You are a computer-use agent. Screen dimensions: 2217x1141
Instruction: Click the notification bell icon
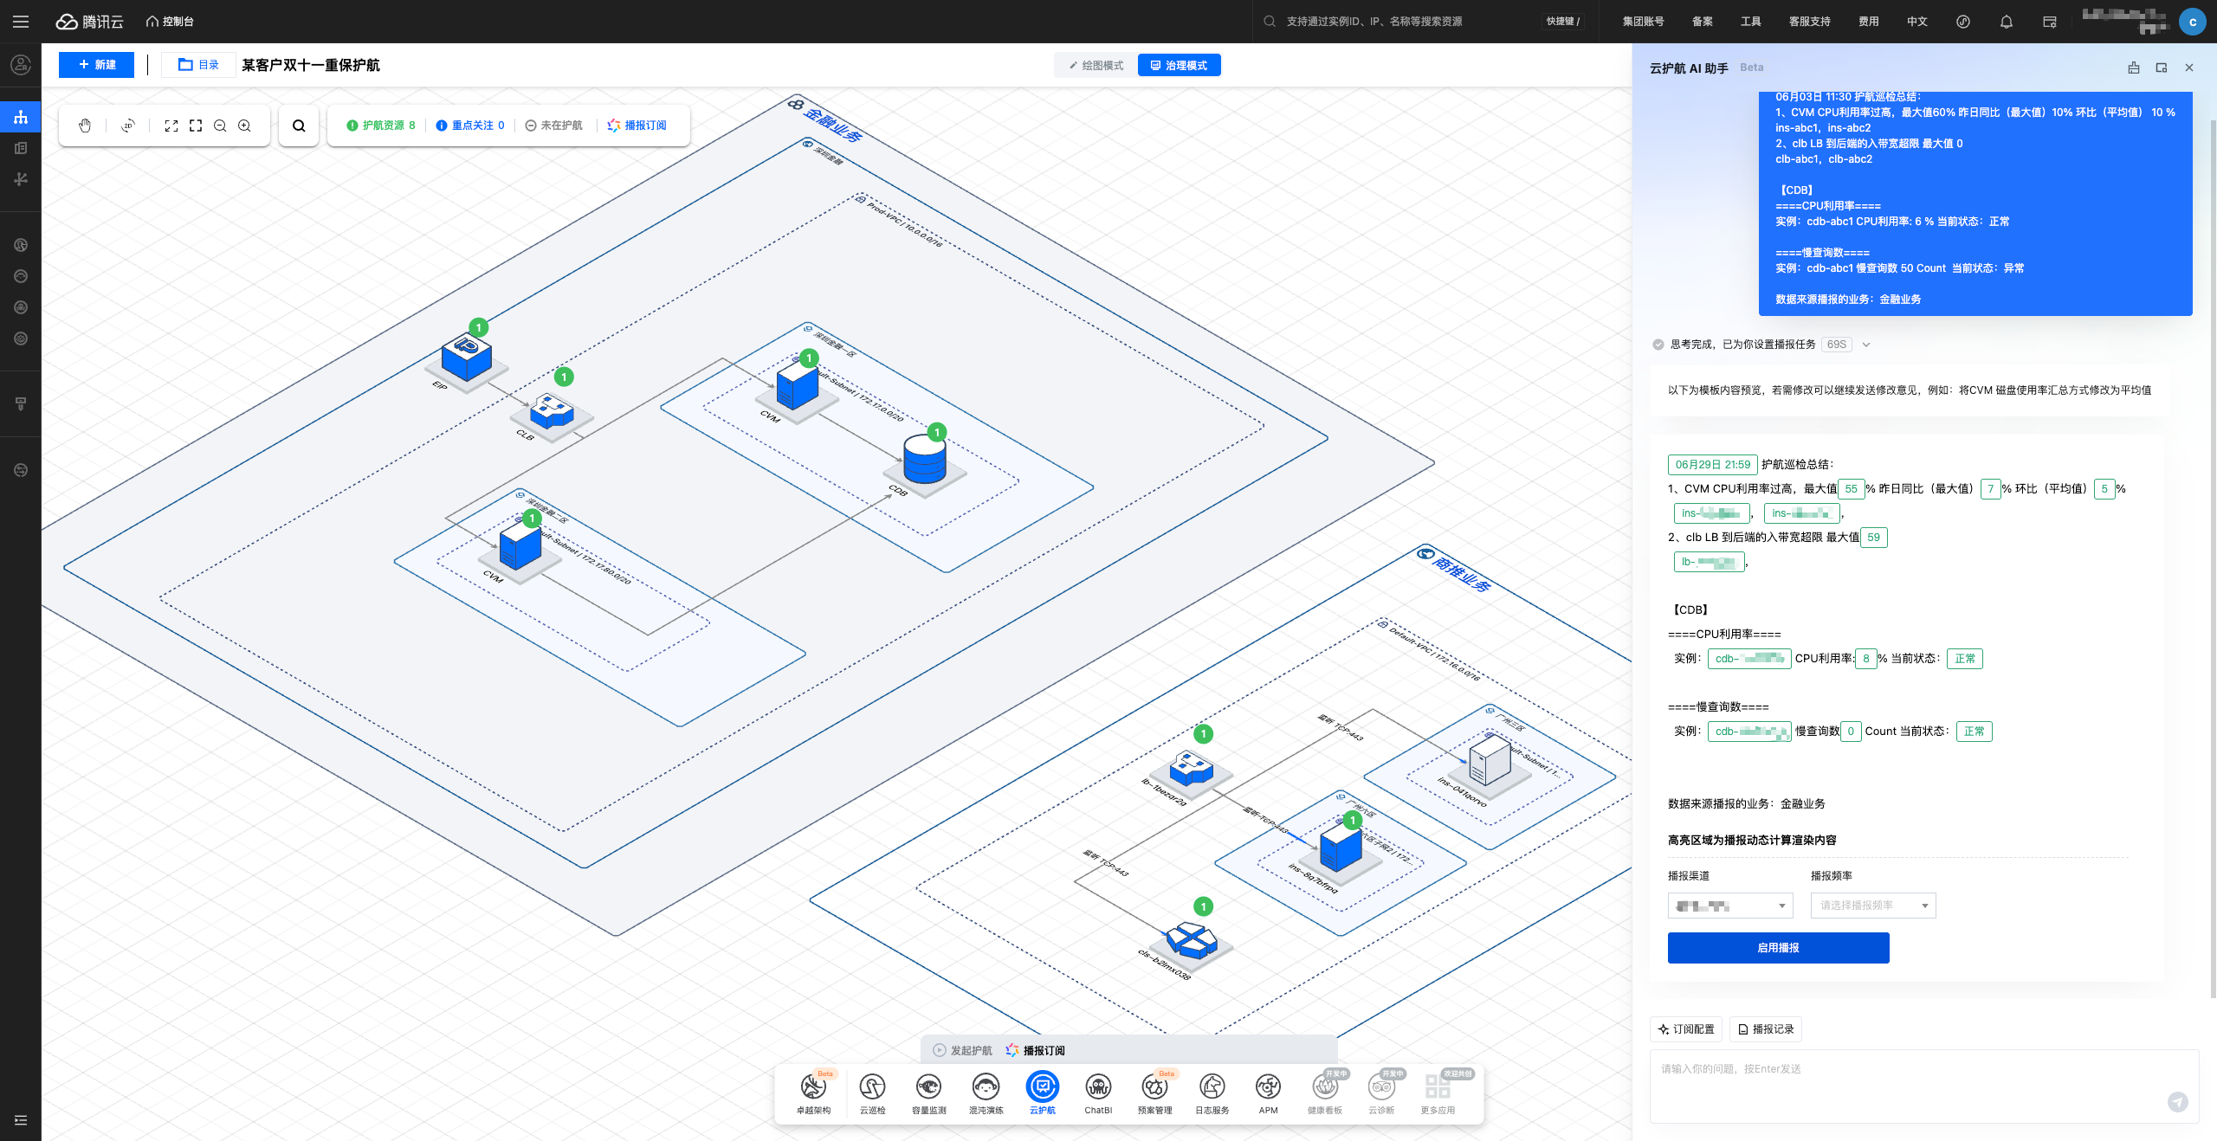point(2006,22)
